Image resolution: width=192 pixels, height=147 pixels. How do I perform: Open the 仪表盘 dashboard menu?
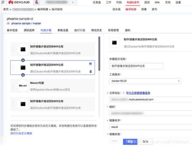point(97,2)
